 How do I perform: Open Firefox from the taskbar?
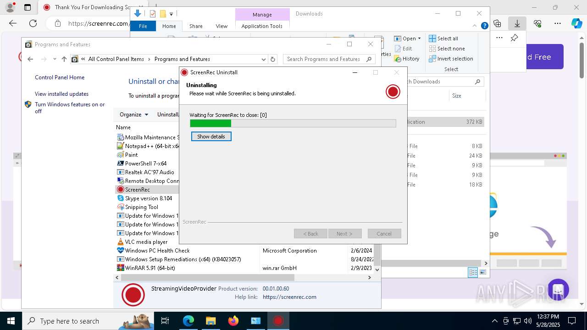[x=233, y=321]
